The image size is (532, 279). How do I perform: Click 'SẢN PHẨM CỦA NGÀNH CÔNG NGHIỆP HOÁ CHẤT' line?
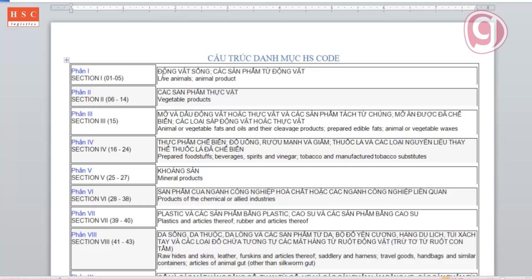302,192
